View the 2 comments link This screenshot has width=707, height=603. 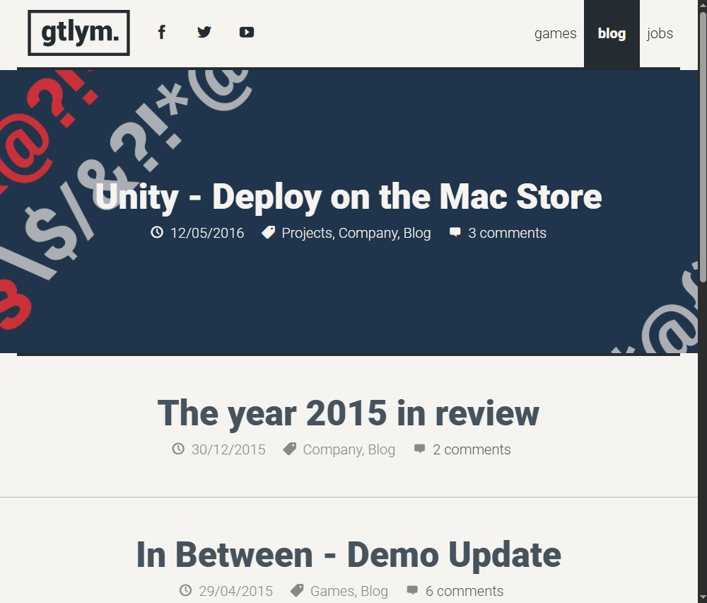[472, 449]
